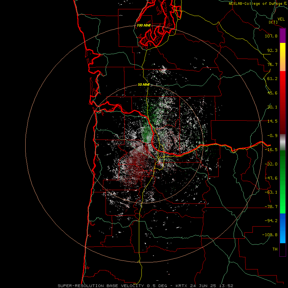Select the 45.6 velocity scale value
This screenshot has width=288, height=288.
[272, 93]
